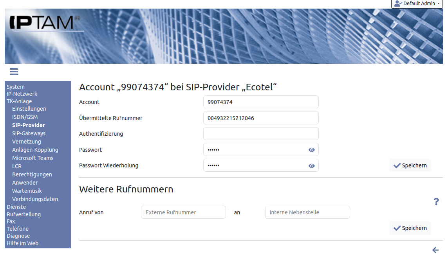Click the hamburger menu icon
Viewport: 448px width, 255px height.
(x=14, y=72)
